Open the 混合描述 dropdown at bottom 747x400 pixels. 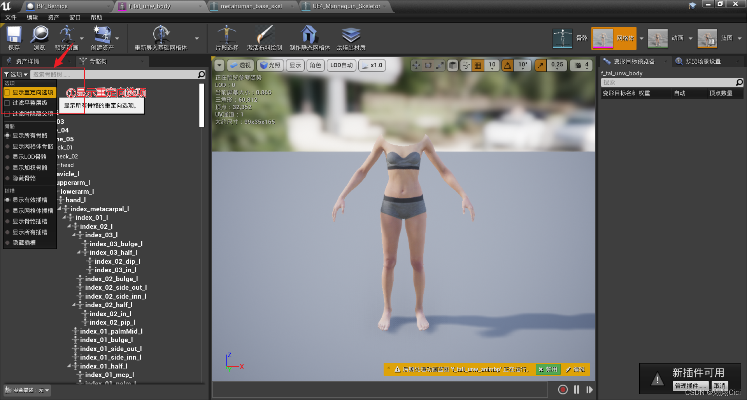pyautogui.click(x=27, y=390)
